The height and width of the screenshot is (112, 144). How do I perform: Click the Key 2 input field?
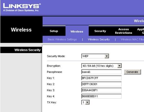coord(101,84)
